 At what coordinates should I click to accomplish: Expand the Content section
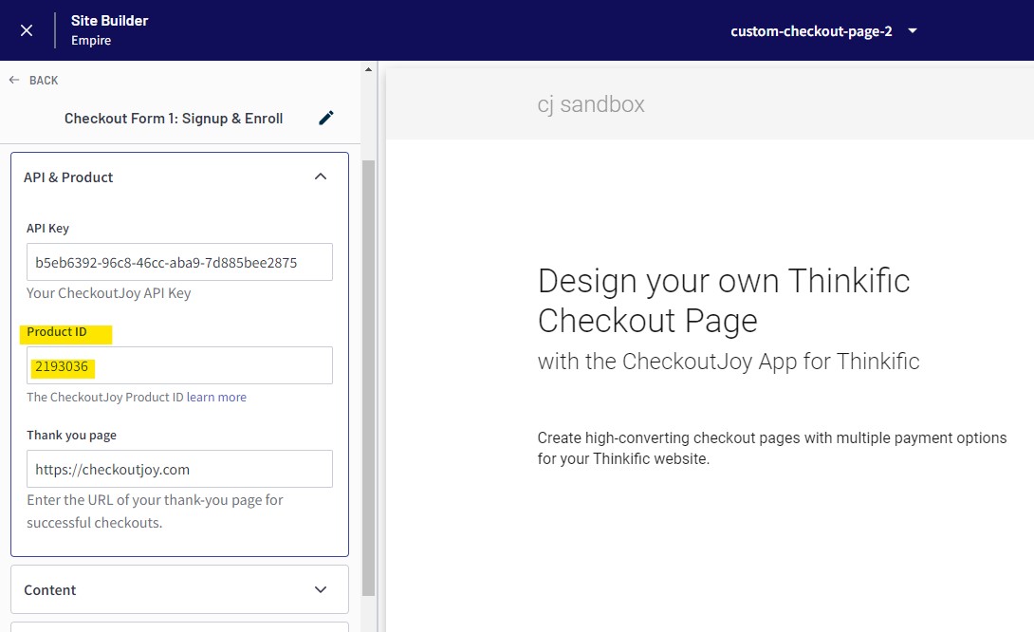coord(179,590)
